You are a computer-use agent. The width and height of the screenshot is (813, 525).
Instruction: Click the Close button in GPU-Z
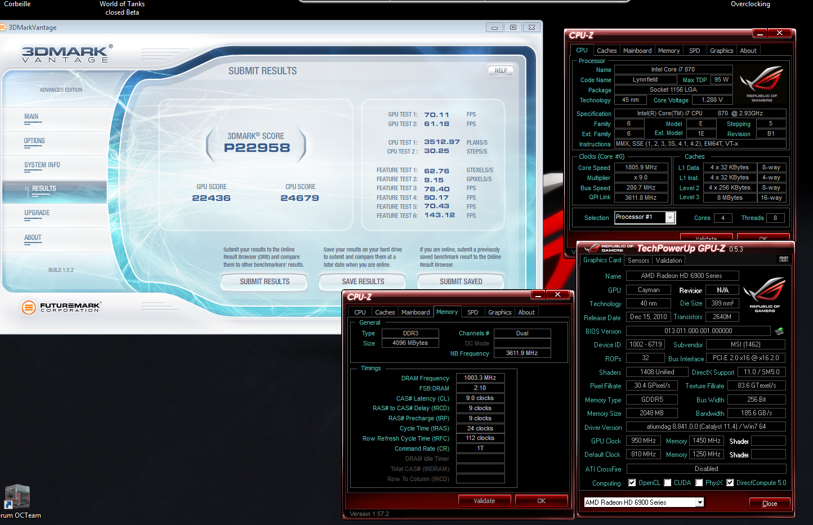(x=769, y=503)
